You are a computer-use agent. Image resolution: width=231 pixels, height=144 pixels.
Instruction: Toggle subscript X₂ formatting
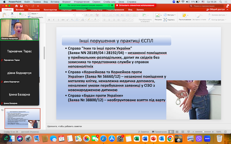click(72, 20)
